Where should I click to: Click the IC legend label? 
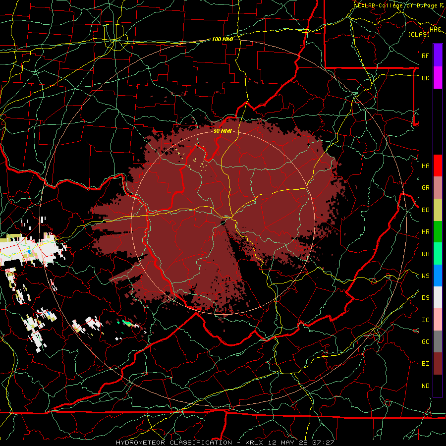pyautogui.click(x=425, y=320)
